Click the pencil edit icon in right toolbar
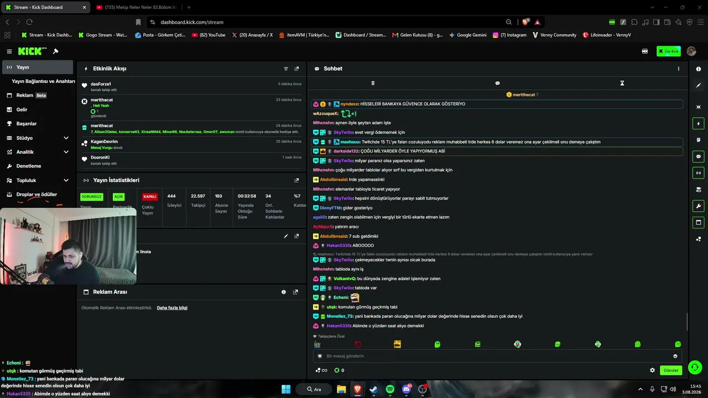The height and width of the screenshot is (398, 708). pyautogui.click(x=699, y=86)
